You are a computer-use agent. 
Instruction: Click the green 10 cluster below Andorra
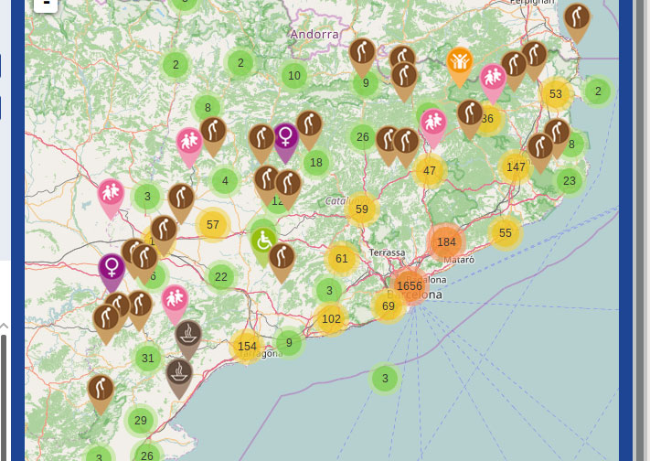pos(293,76)
